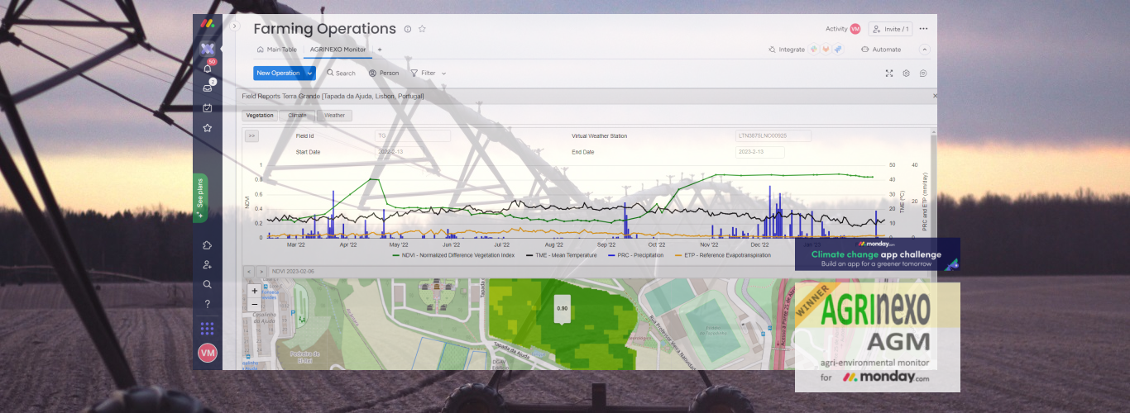
Task: Open the apps puzzle piece icon
Action: pyautogui.click(x=208, y=245)
